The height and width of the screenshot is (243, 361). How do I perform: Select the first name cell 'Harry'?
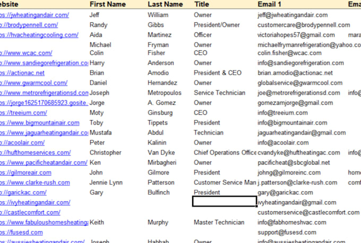click(97, 63)
